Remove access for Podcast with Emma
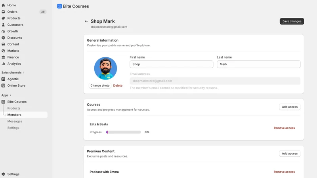Screen dimensions: 317x178 [x=284, y=172]
